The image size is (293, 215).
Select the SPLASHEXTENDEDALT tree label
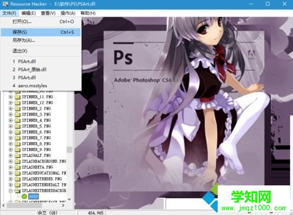pos(44,185)
